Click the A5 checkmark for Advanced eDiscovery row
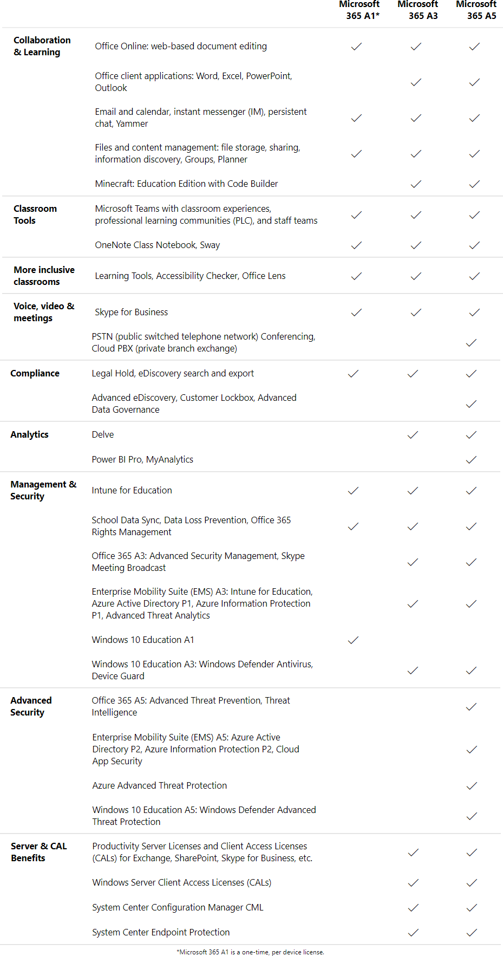Viewport: 503px width, 956px height. point(471,404)
